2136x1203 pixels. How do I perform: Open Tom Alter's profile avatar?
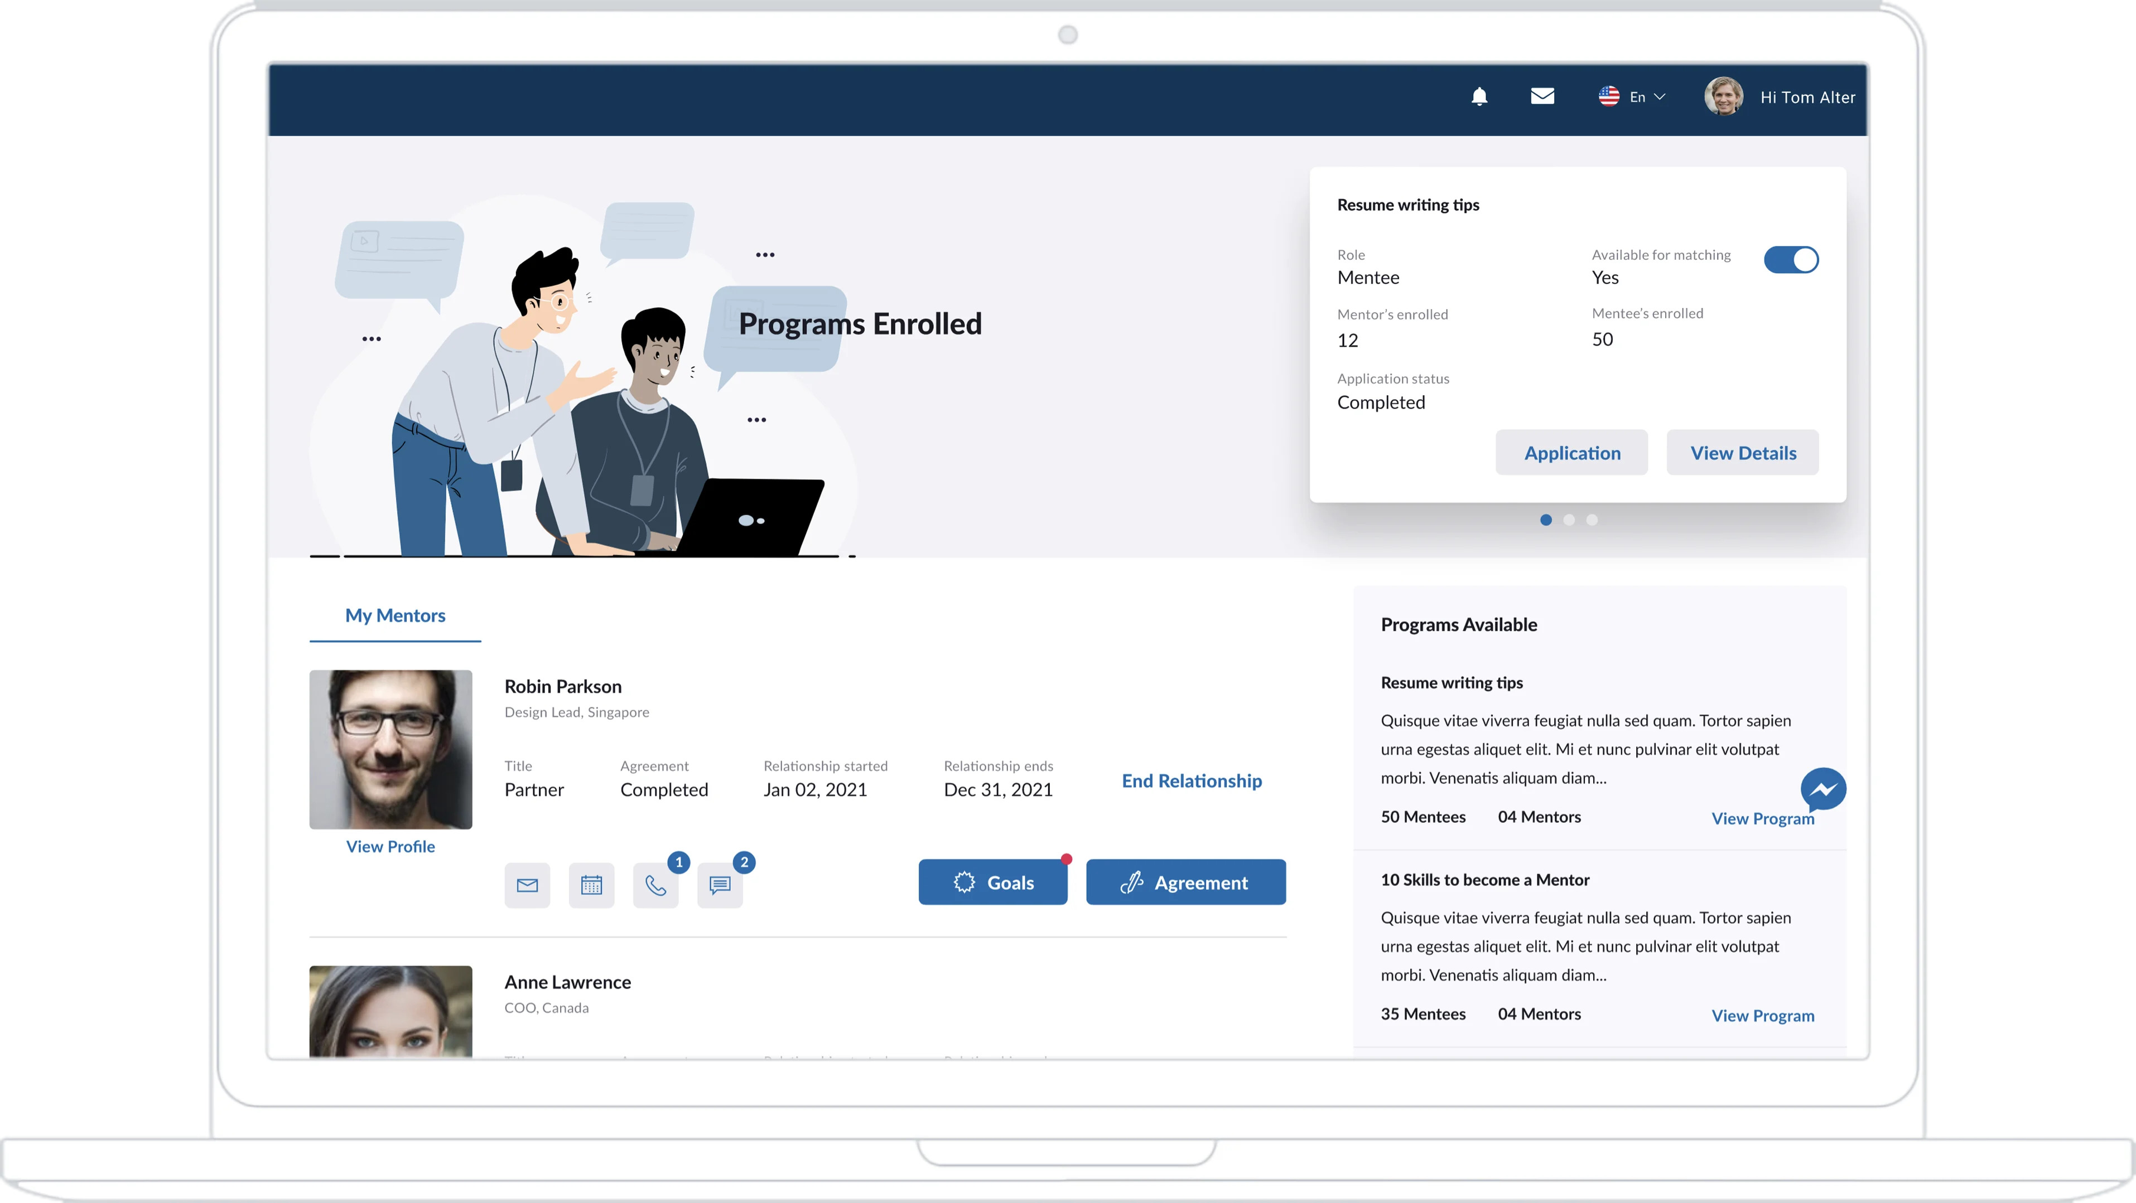pos(1723,96)
